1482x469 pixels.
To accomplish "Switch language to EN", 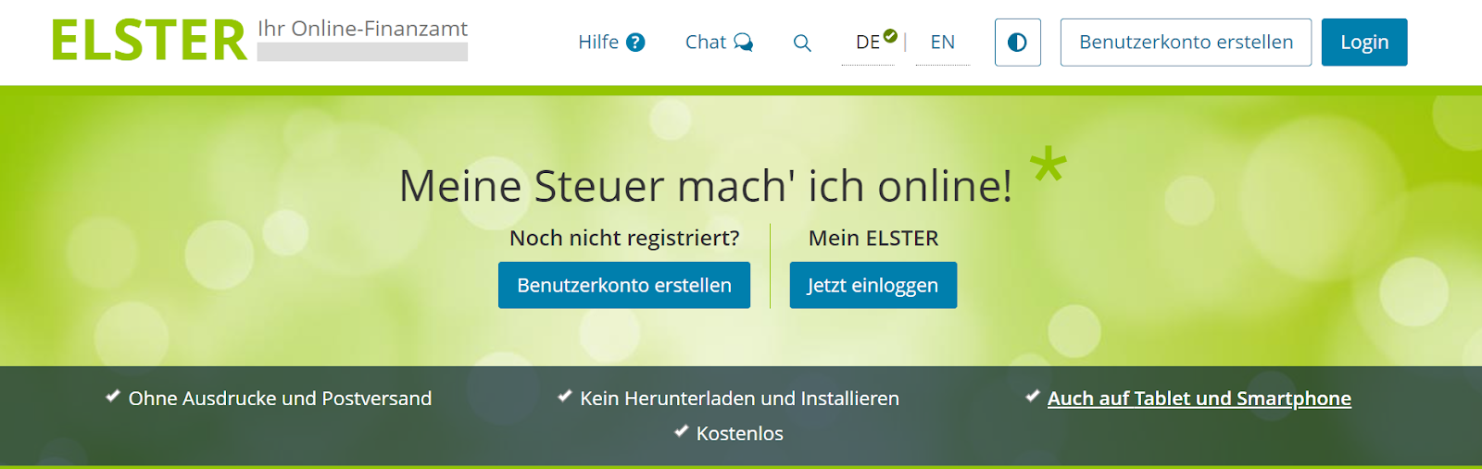I will [x=943, y=43].
